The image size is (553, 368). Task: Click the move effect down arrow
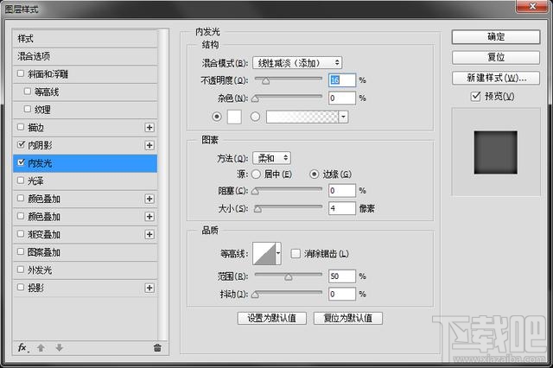60,348
